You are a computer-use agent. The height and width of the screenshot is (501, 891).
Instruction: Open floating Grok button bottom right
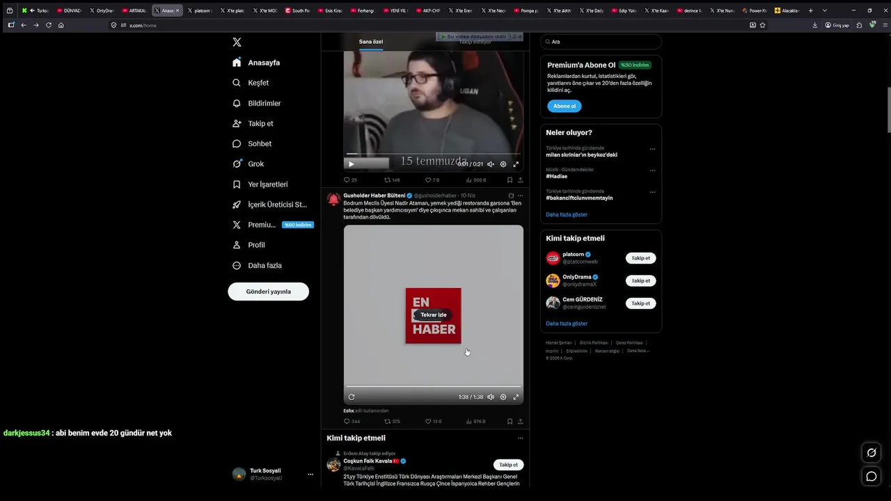click(x=871, y=453)
